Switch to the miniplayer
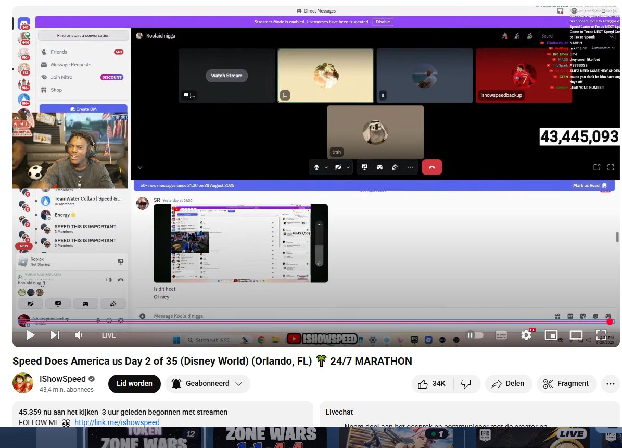This screenshot has width=622, height=448. pyautogui.click(x=551, y=335)
